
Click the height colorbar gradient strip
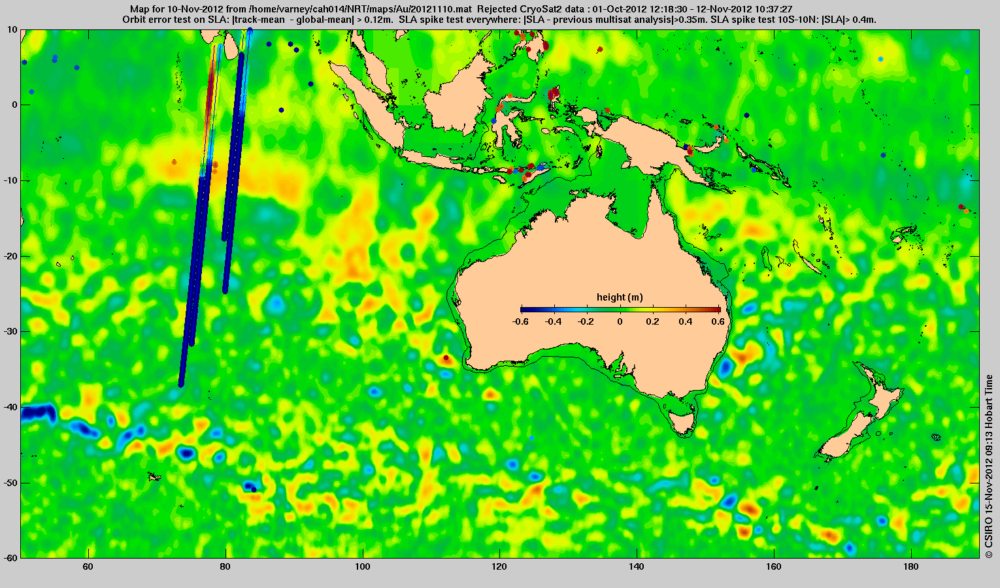[x=621, y=310]
